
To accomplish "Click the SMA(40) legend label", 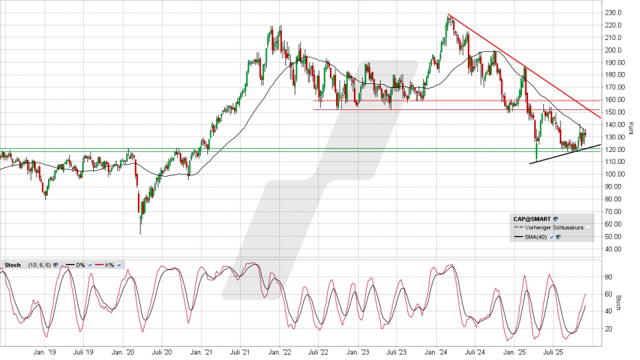I will tap(536, 237).
